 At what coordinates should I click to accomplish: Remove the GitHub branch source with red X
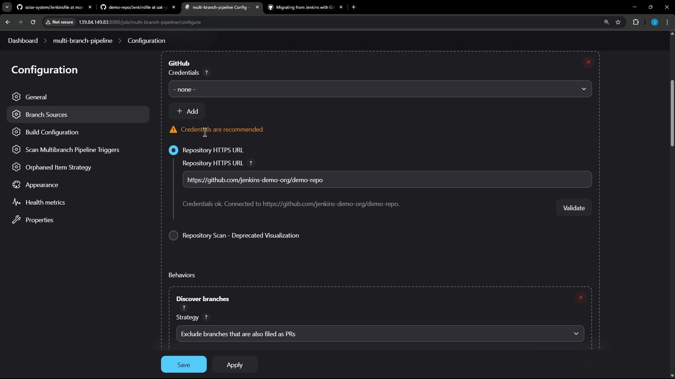click(x=588, y=62)
